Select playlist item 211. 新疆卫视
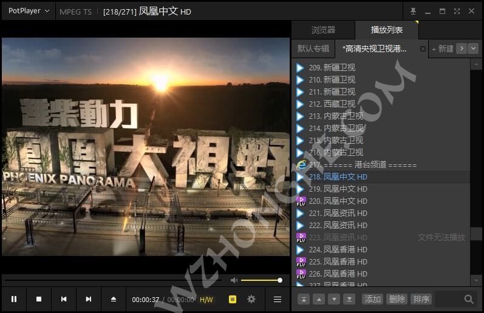 382,92
